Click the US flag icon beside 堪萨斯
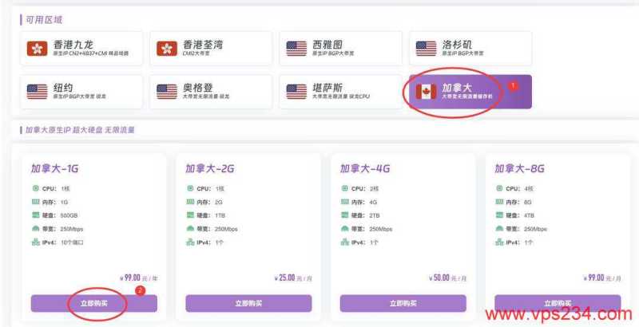Viewport: 639px width, 327px height. (x=296, y=92)
